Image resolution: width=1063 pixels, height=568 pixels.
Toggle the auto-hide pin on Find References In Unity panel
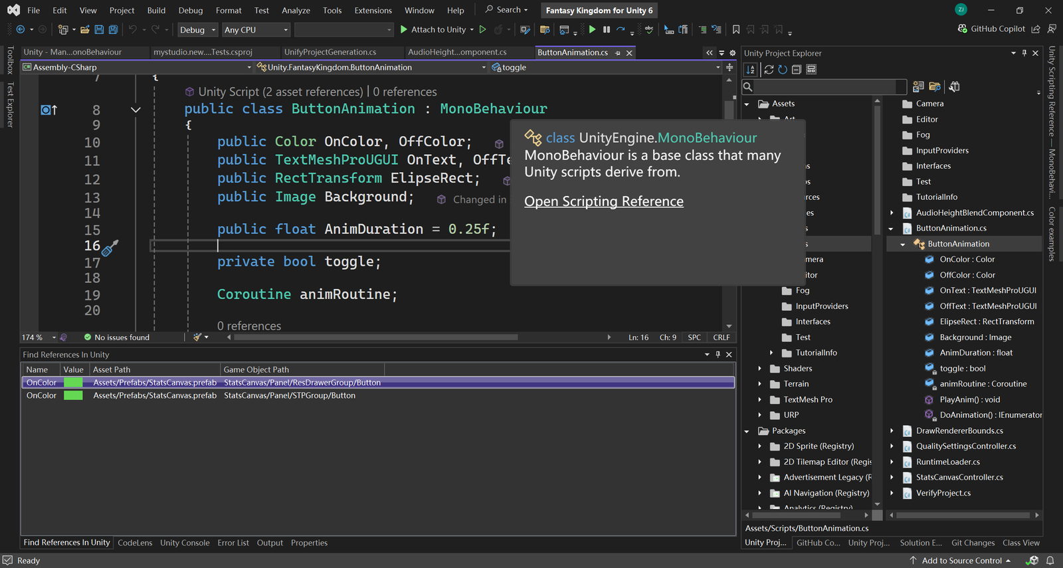click(x=718, y=355)
